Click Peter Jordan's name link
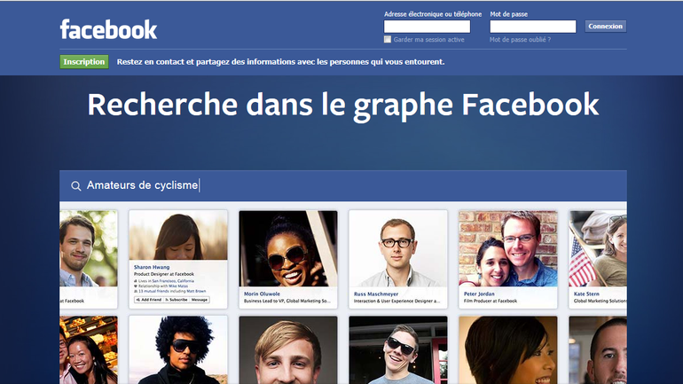 pyautogui.click(x=479, y=294)
